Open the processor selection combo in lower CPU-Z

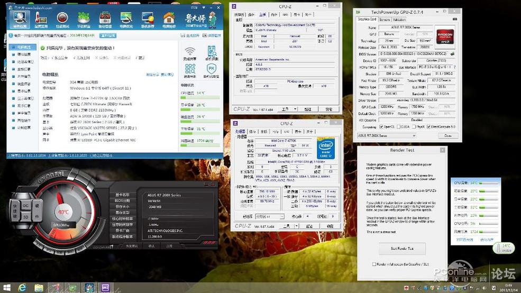(x=269, y=216)
